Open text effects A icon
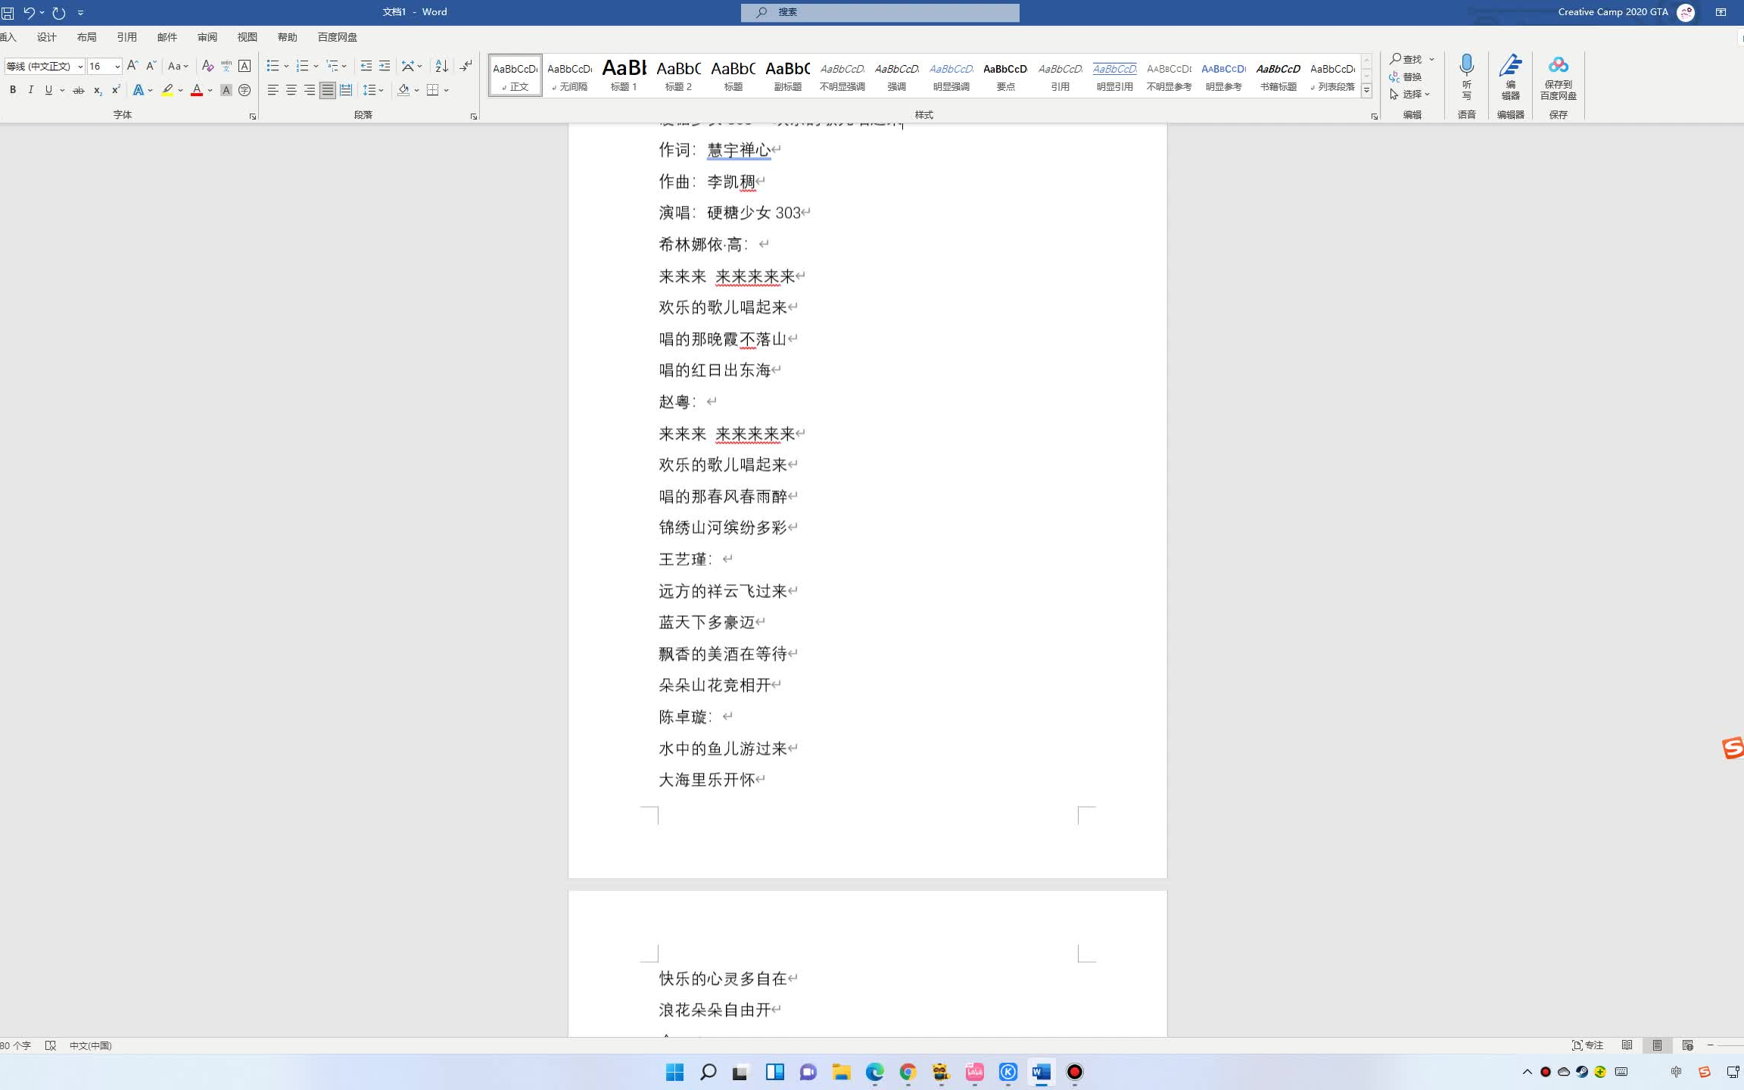Image resolution: width=1744 pixels, height=1090 pixels. (x=138, y=90)
